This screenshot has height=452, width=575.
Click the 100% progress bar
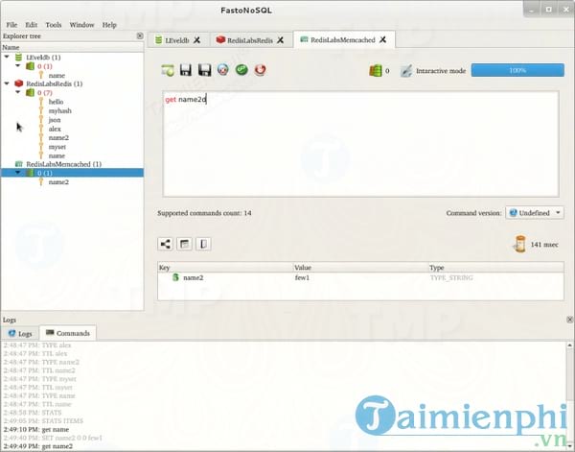click(517, 71)
